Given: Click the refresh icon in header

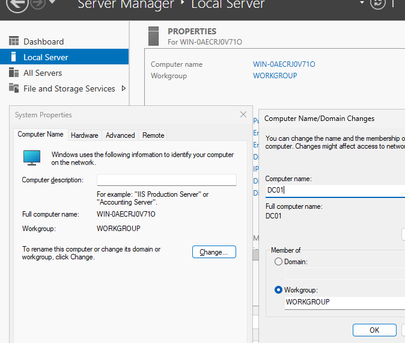Looking at the screenshot, I should coord(378,4).
